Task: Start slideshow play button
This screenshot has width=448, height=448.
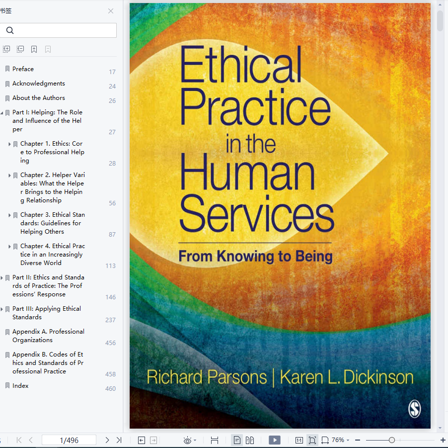Action: (275, 440)
